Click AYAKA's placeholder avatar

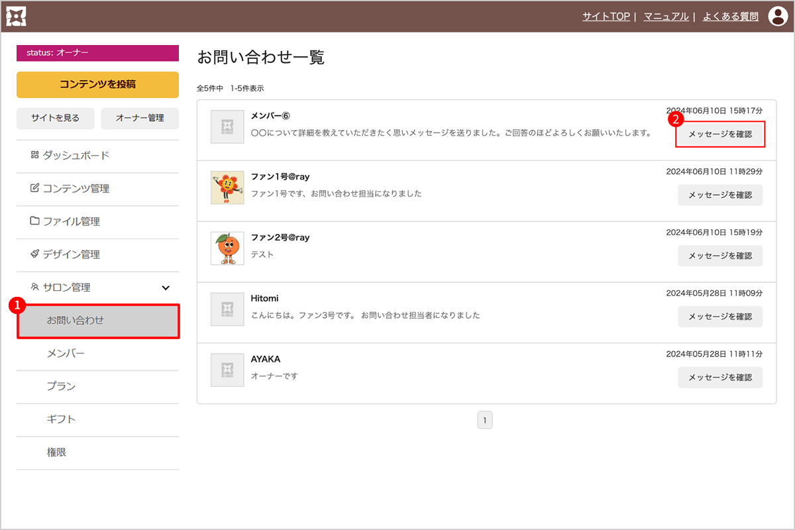[227, 370]
